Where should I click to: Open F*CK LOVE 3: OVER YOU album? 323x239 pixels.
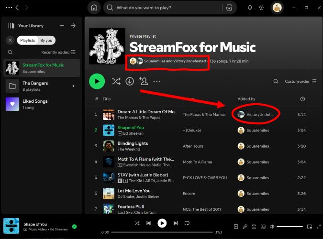[205, 178]
